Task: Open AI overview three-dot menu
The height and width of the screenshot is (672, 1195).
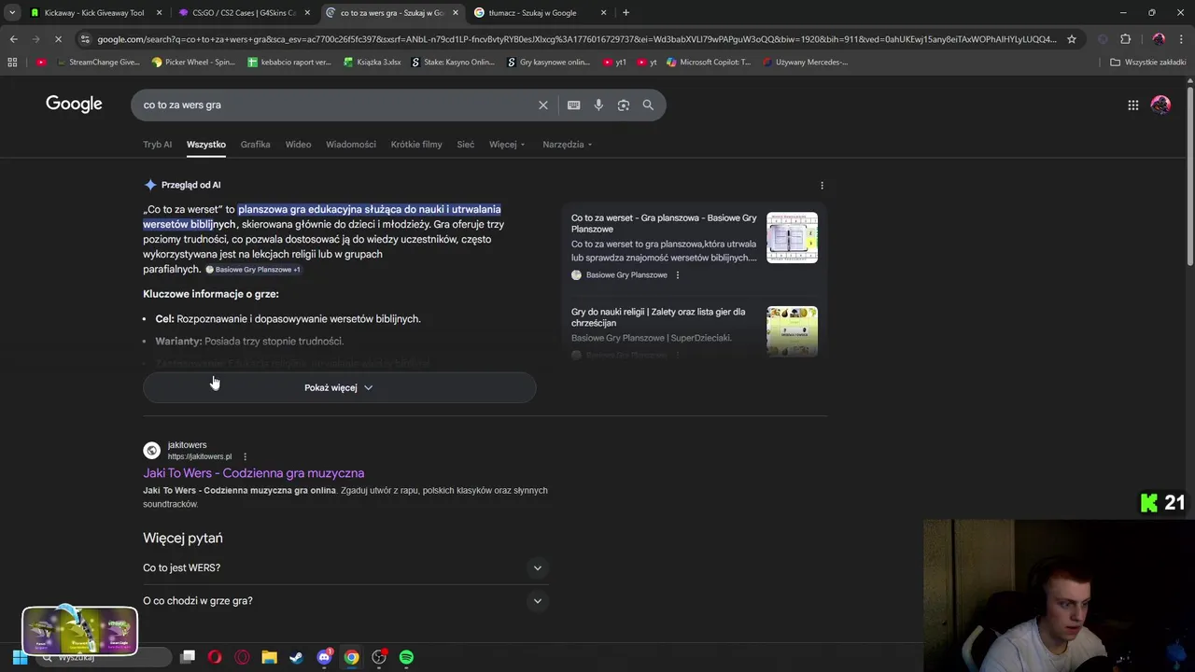Action: tap(822, 185)
